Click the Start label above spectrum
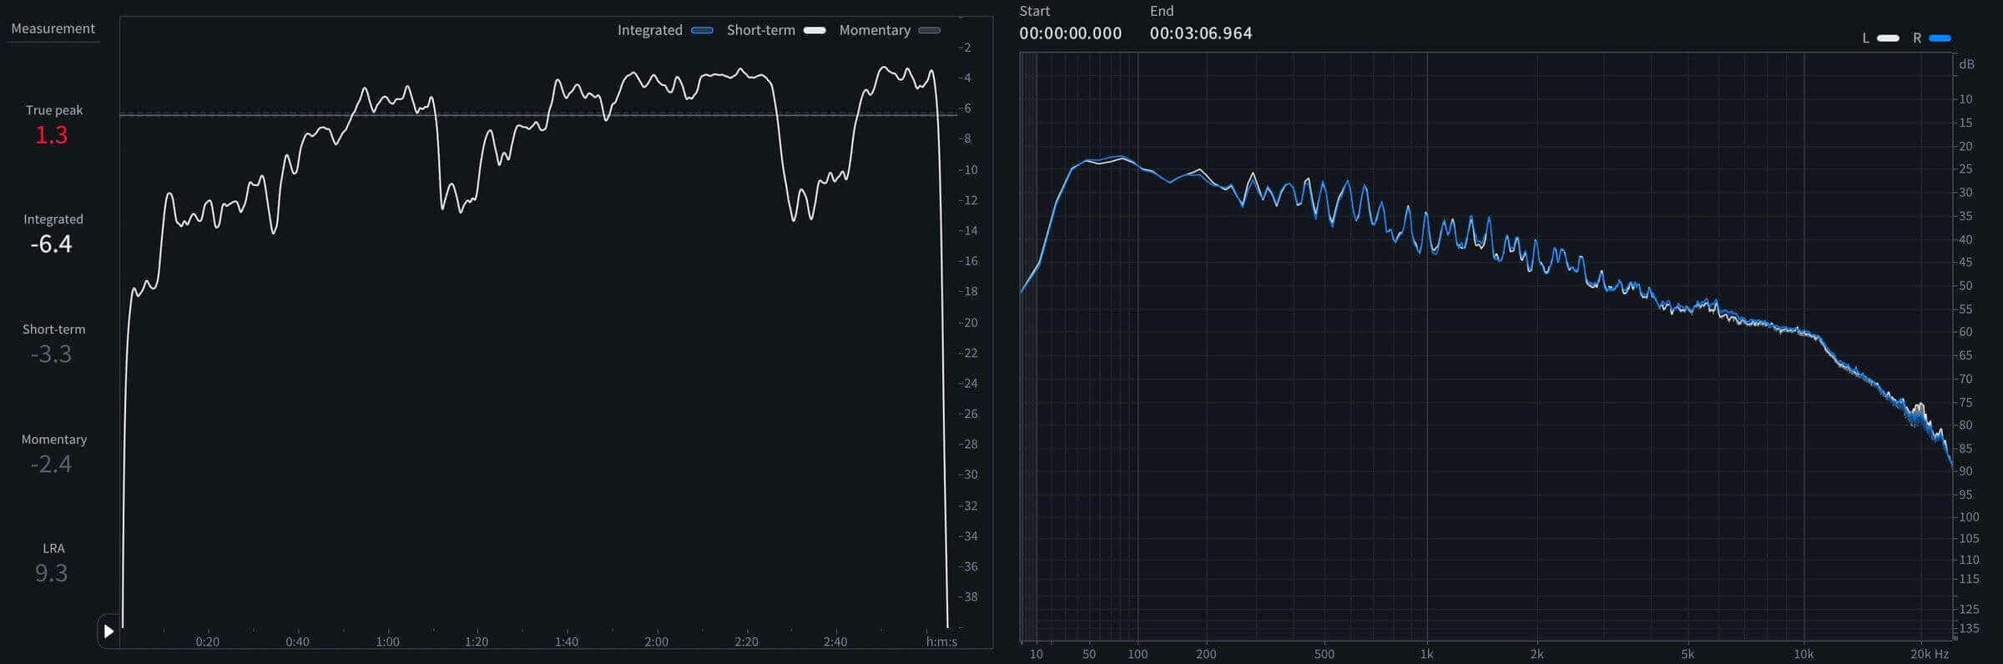 [1034, 11]
